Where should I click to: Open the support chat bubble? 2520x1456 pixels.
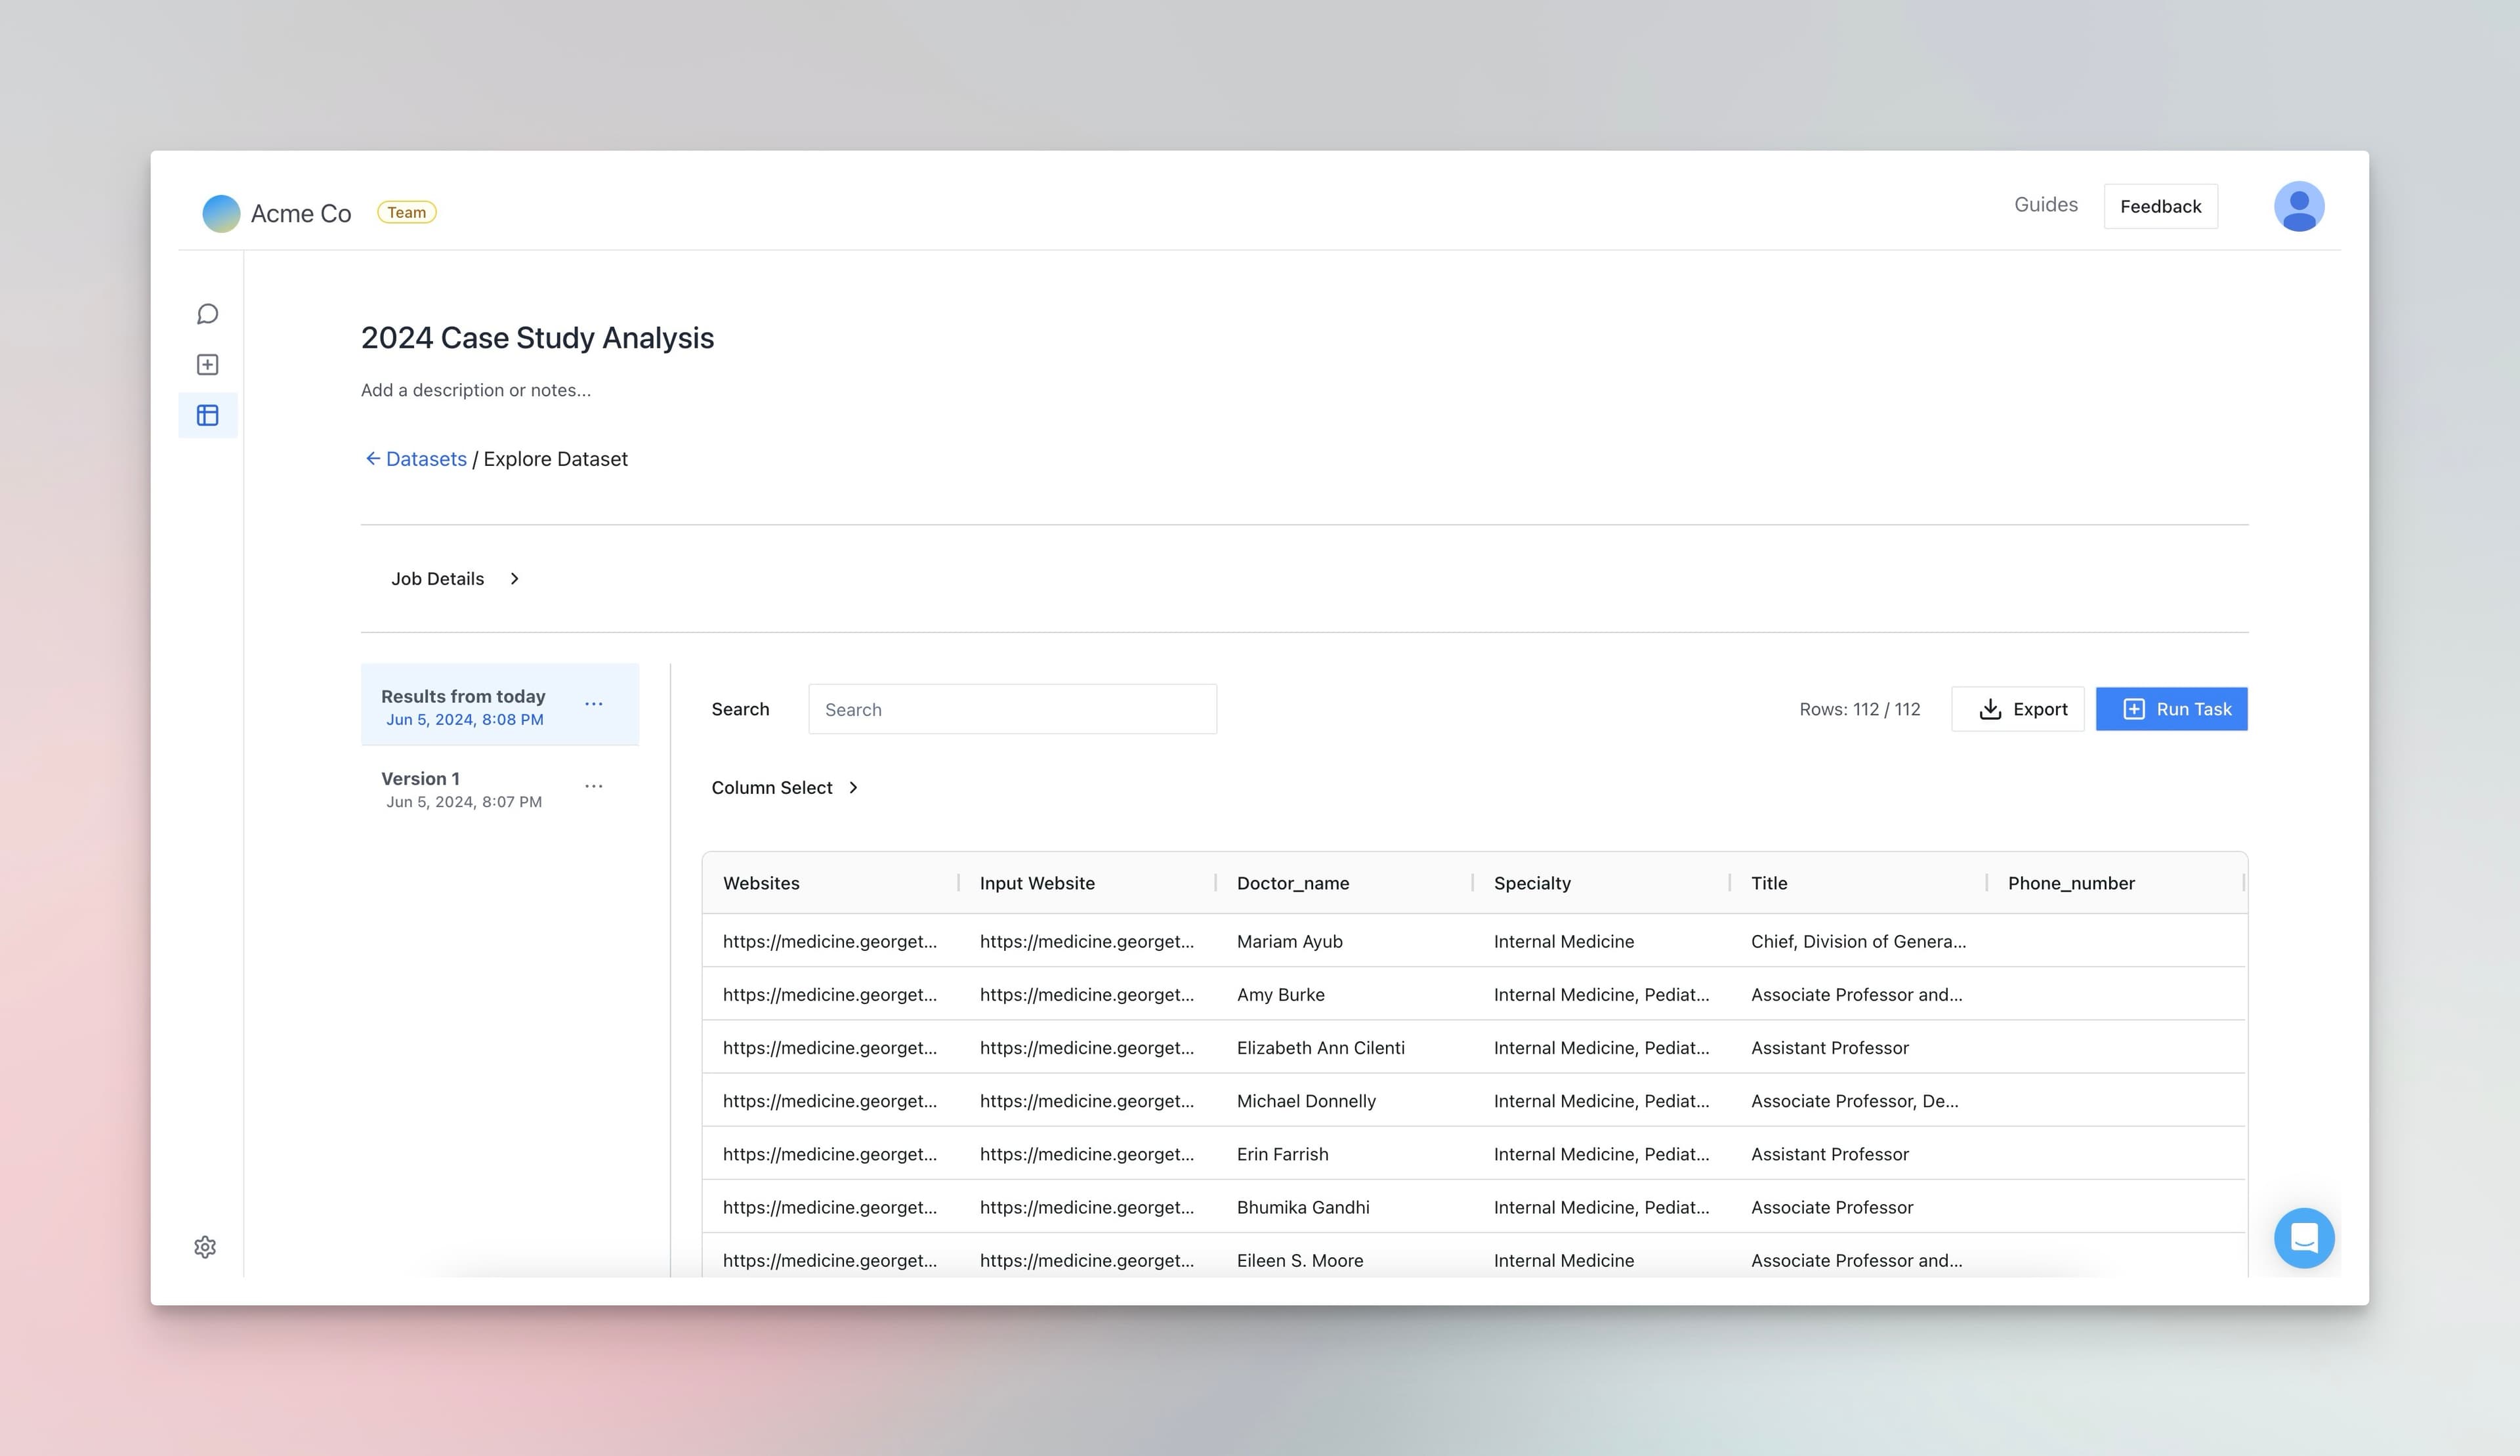pyautogui.click(x=2304, y=1238)
